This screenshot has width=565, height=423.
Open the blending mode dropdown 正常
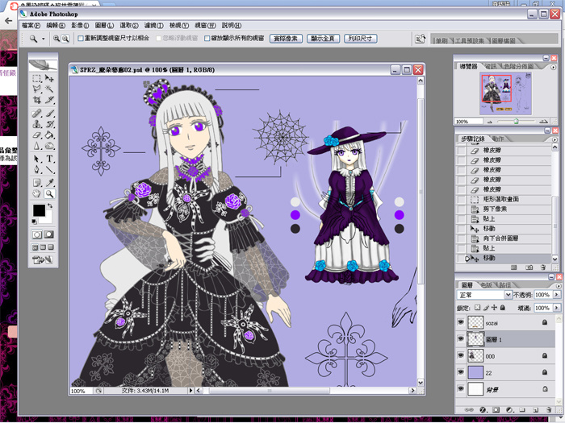[x=484, y=295]
